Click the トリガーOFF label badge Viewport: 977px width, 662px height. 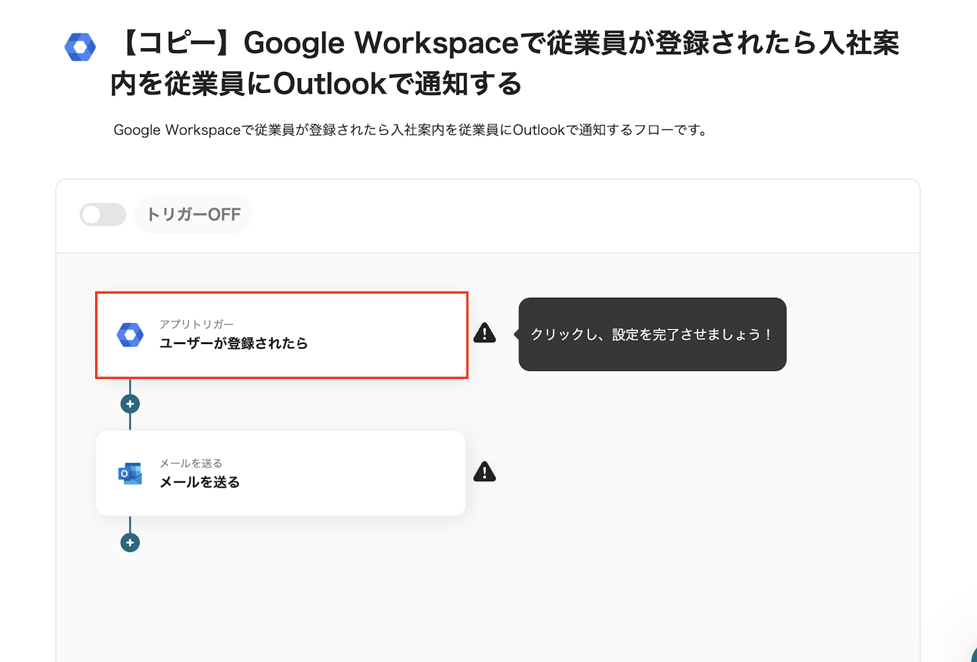[194, 215]
